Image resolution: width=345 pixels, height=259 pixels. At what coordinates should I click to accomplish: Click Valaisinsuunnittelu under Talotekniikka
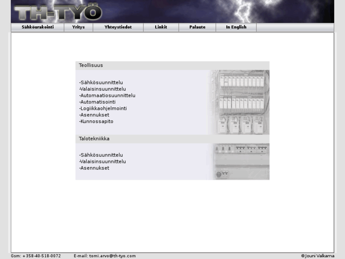[x=103, y=162]
